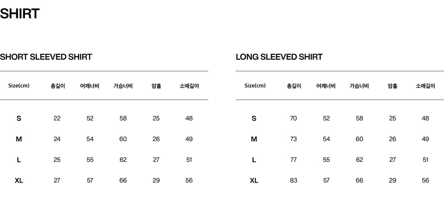
Task: Click 암홀 column header in long sleeved table
Action: [x=392, y=86]
